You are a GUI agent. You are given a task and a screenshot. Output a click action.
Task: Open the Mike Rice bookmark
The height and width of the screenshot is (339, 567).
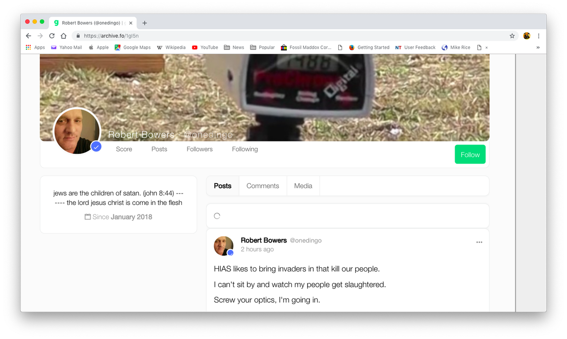[456, 47]
